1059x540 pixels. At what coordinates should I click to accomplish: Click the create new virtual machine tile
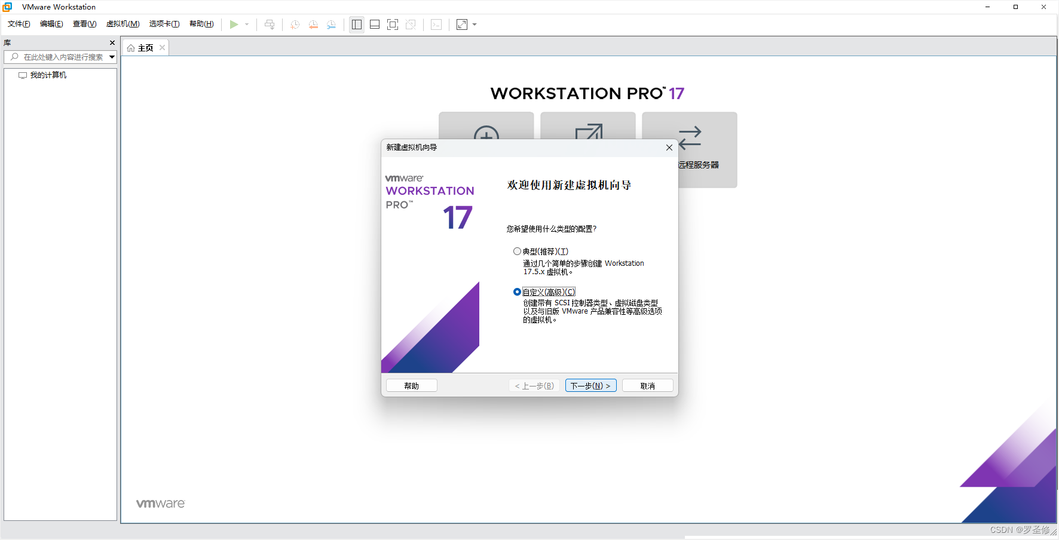tap(486, 126)
